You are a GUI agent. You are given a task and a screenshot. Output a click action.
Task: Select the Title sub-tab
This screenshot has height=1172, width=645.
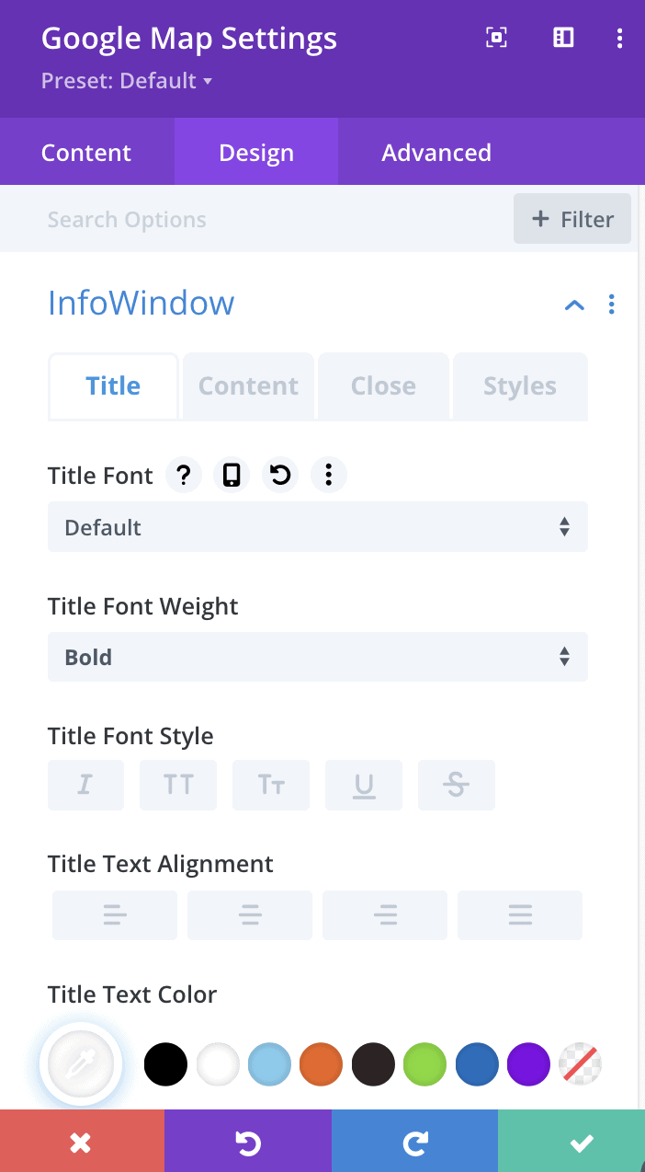[x=113, y=385]
